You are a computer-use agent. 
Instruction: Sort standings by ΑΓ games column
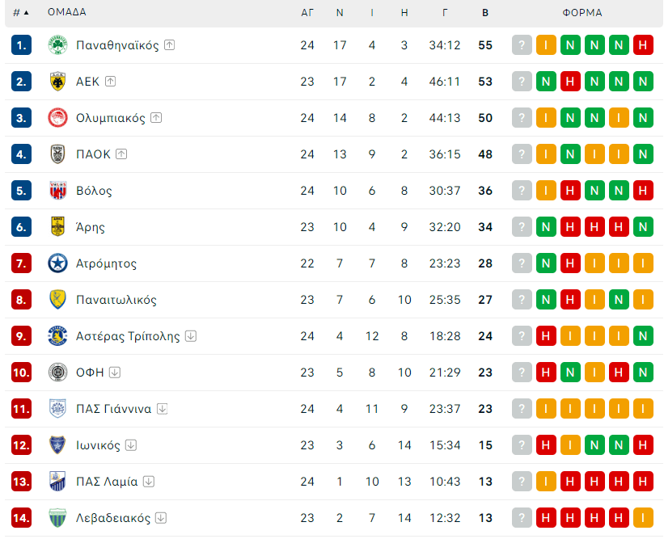point(307,13)
